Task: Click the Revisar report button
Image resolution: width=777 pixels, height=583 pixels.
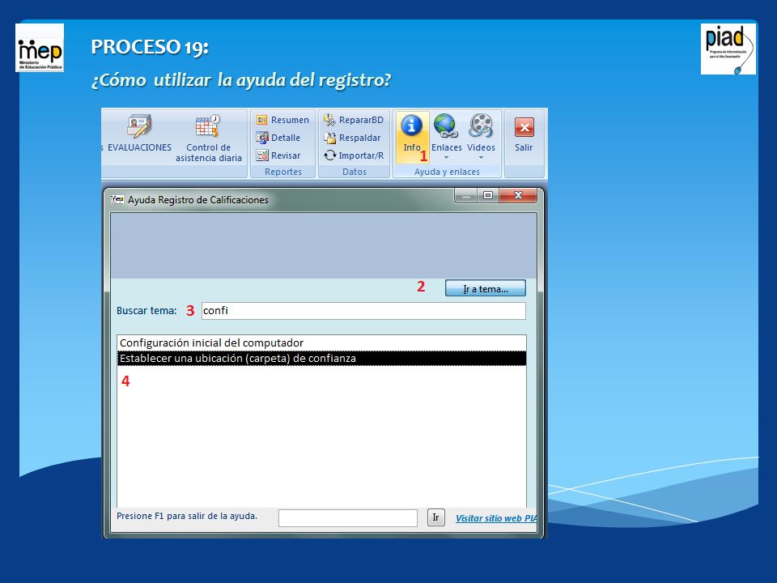Action: pos(278,155)
